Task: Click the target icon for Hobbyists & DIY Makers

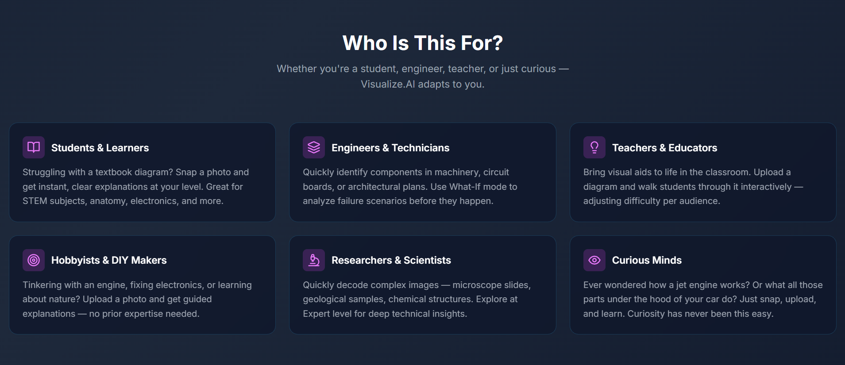Action: click(34, 260)
